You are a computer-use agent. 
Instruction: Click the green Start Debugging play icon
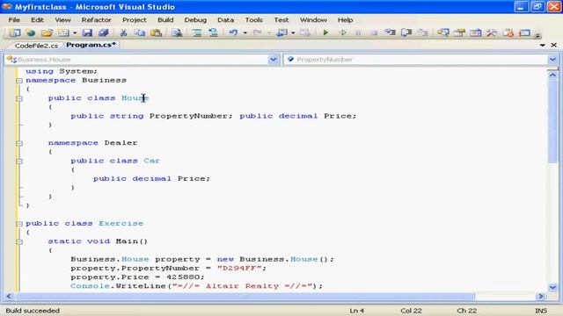point(325,33)
